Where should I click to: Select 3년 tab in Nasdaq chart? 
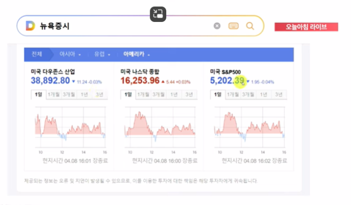click(x=189, y=94)
